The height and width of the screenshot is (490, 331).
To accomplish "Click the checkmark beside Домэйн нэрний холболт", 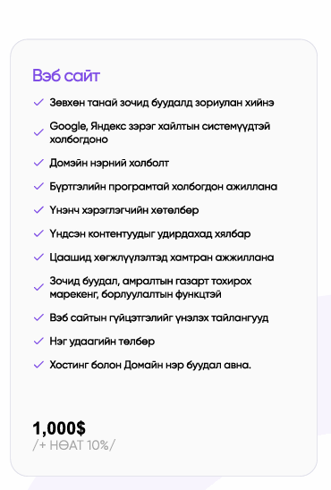I will [38, 163].
